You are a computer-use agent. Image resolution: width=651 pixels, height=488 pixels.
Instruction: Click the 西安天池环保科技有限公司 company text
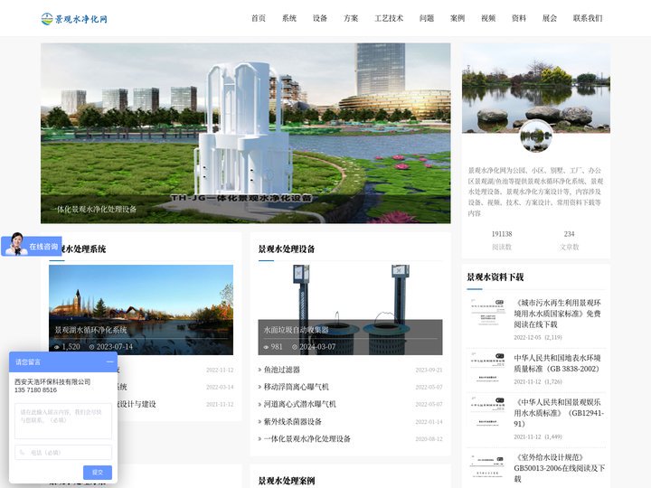pyautogui.click(x=52, y=381)
